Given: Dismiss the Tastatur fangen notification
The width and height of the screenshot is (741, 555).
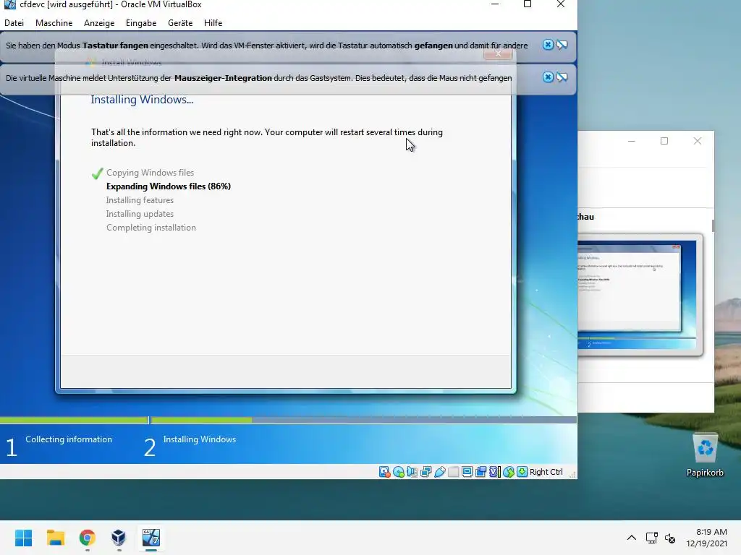Looking at the screenshot, I should coord(548,45).
